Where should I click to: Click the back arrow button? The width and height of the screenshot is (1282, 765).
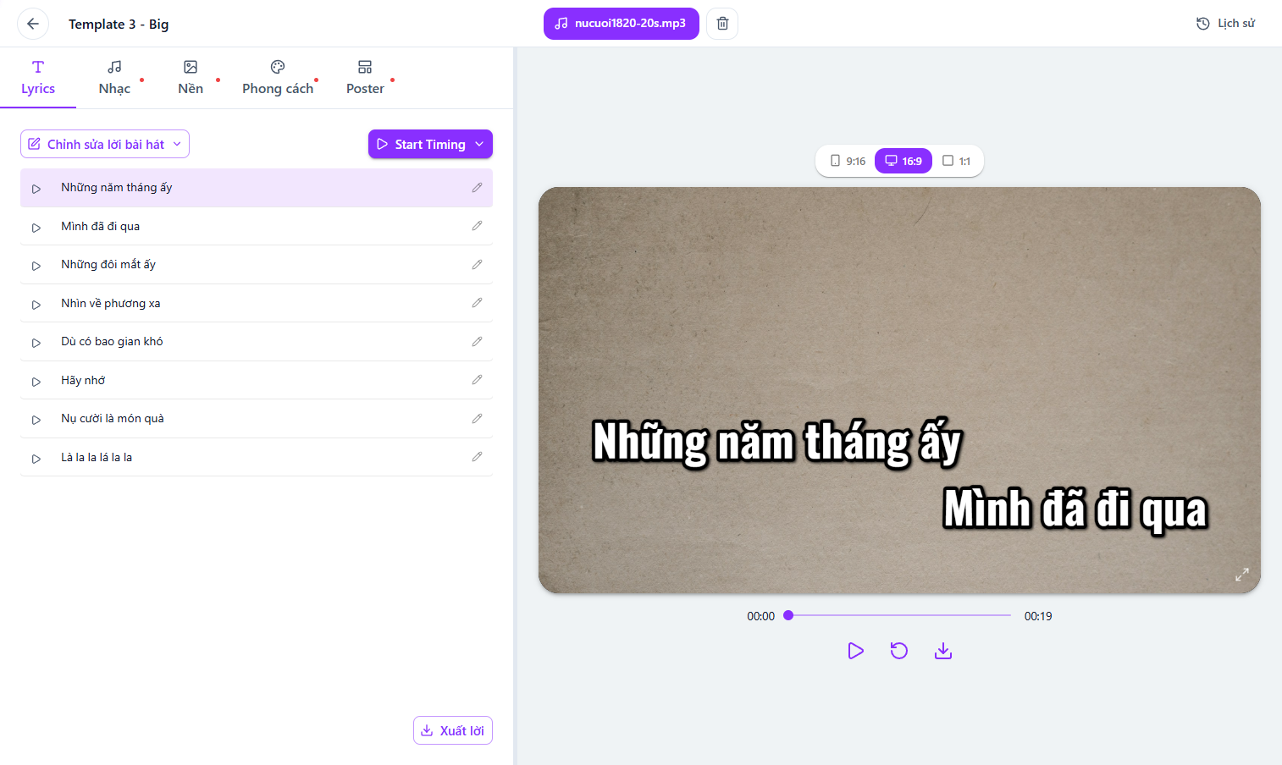click(33, 24)
